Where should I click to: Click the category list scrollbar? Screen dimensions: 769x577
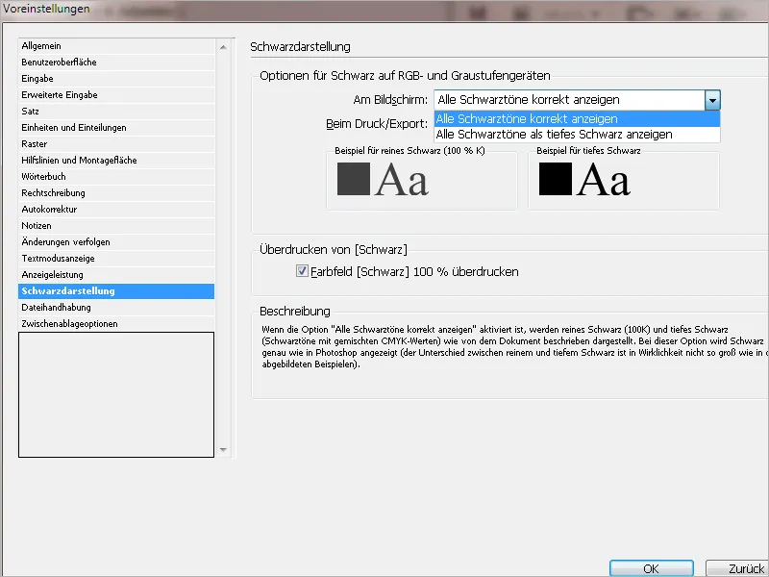point(224,240)
